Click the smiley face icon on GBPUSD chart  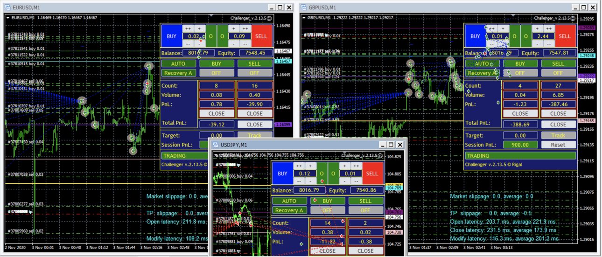(x=573, y=18)
